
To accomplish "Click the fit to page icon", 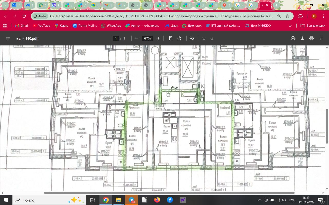I will tap(171, 38).
